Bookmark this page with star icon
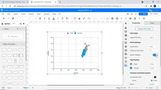Image resolution: width=161 pixels, height=90 pixels. click(146, 6)
